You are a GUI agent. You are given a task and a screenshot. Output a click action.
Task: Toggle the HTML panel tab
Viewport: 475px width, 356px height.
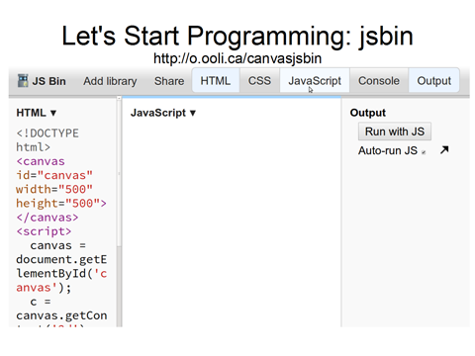coord(216,81)
